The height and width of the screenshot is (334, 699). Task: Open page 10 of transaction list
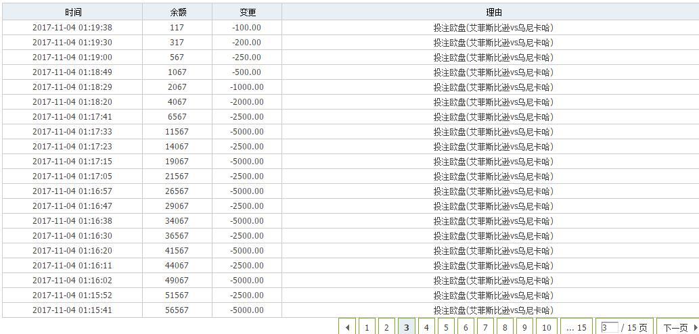click(x=547, y=328)
